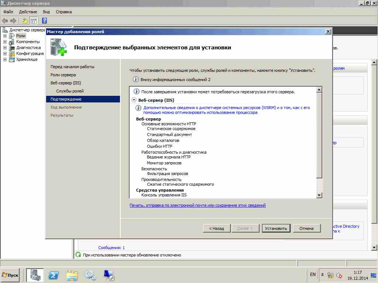Click the Forward arrow toolbar icon
The width and height of the screenshot is (378, 283).
13,21
